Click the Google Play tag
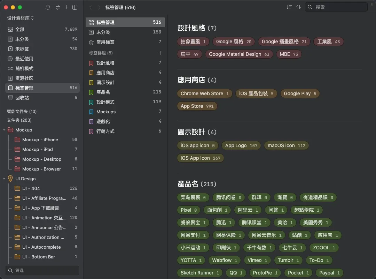Image resolution: width=376 pixels, height=279 pixels. click(300, 93)
